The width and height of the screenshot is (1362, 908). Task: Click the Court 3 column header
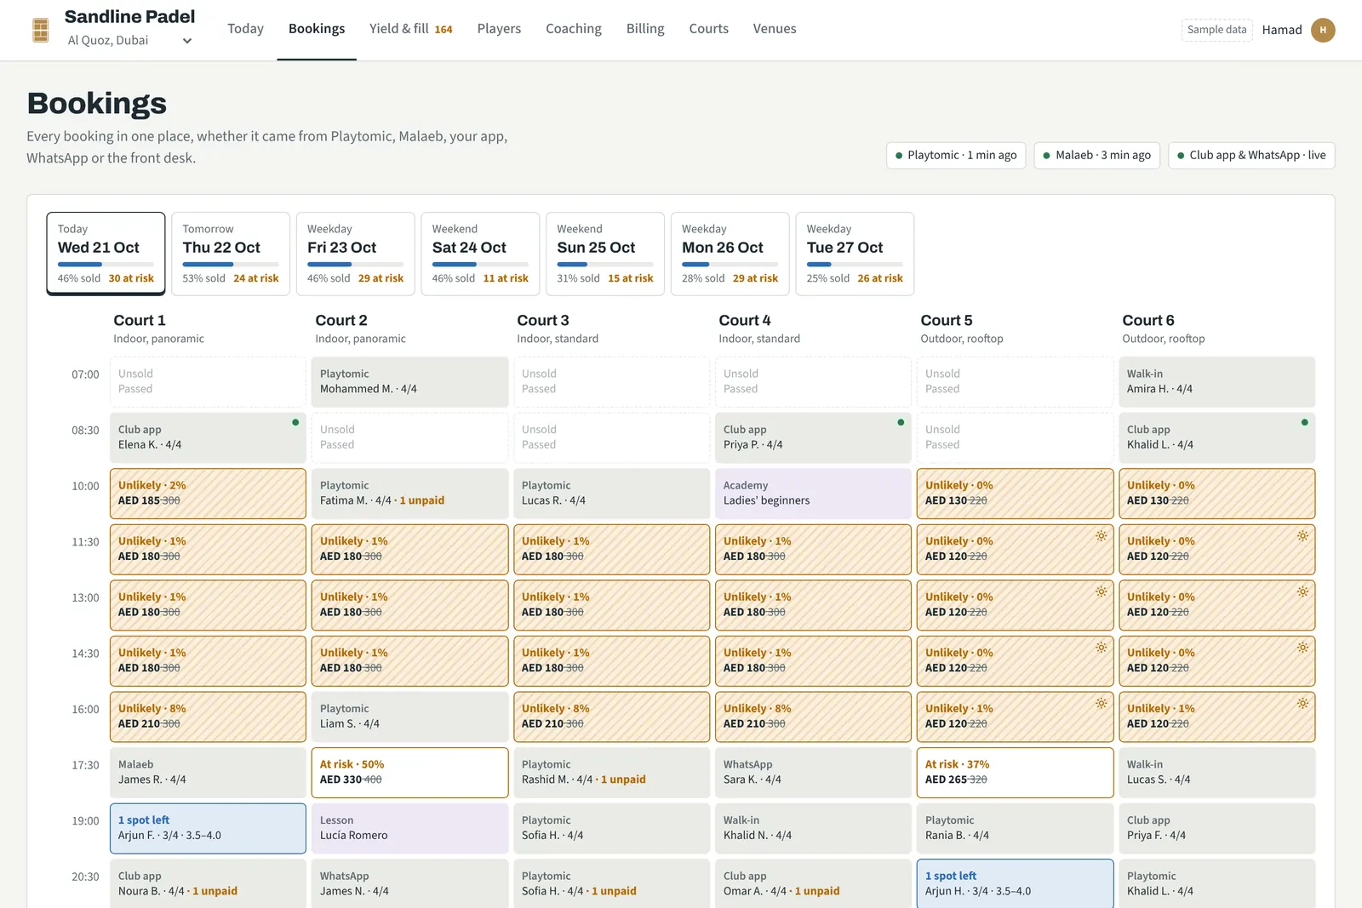(x=558, y=328)
